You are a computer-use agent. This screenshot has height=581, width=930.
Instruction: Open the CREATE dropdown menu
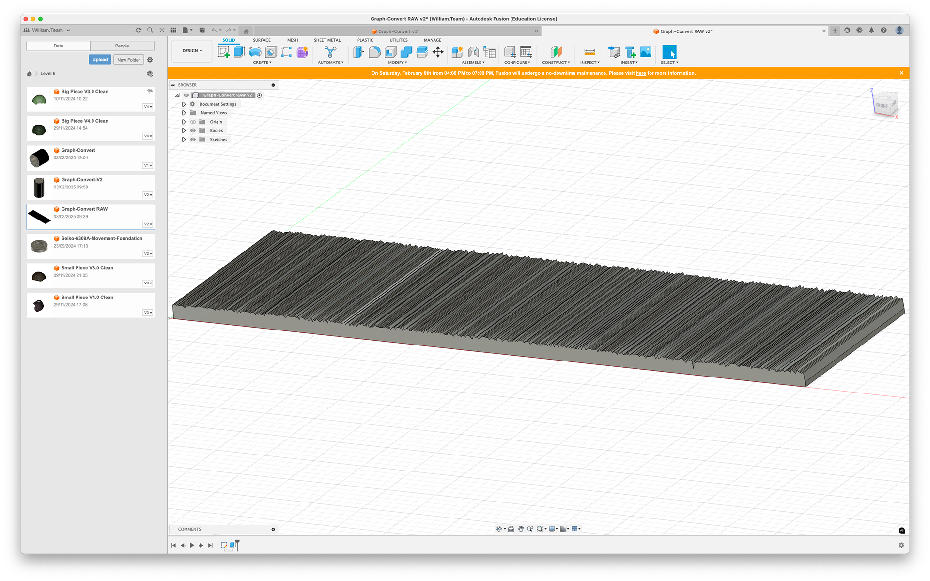pyautogui.click(x=262, y=63)
